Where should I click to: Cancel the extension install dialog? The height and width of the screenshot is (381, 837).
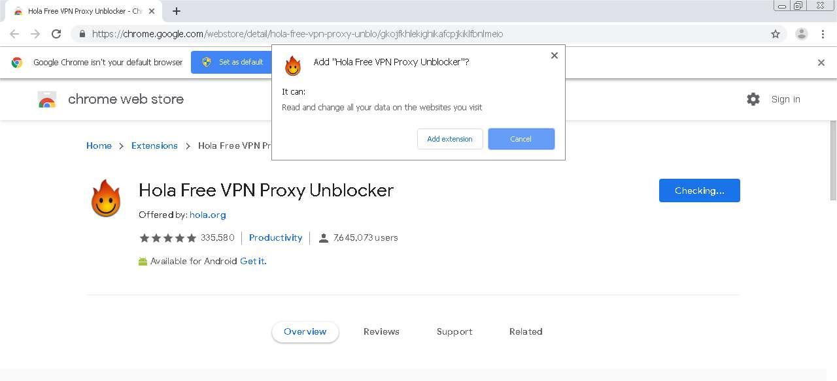point(521,139)
